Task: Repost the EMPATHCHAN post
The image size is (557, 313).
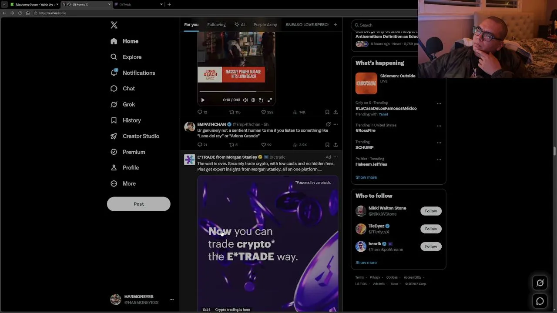Action: coord(233,145)
